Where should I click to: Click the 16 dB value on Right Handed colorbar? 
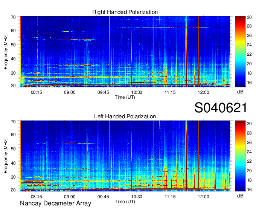tap(249, 83)
